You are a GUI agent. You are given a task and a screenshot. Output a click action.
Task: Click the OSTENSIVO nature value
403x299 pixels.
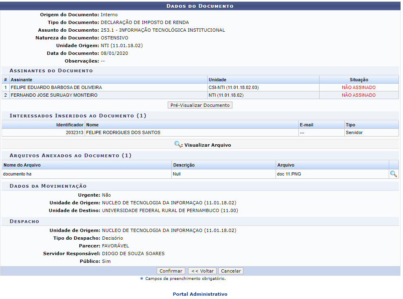114,38
